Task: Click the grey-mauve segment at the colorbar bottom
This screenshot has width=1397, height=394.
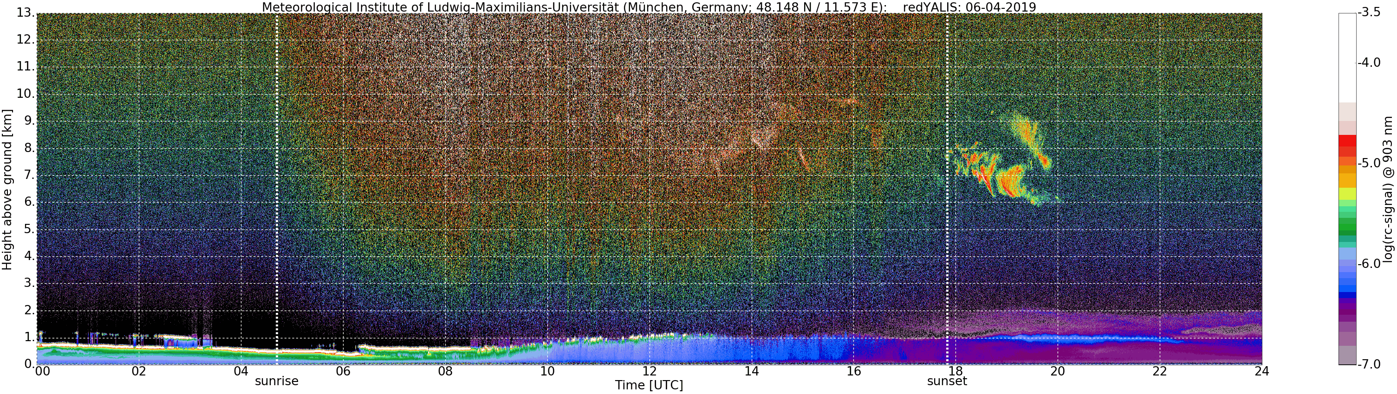Action: pos(1347,356)
